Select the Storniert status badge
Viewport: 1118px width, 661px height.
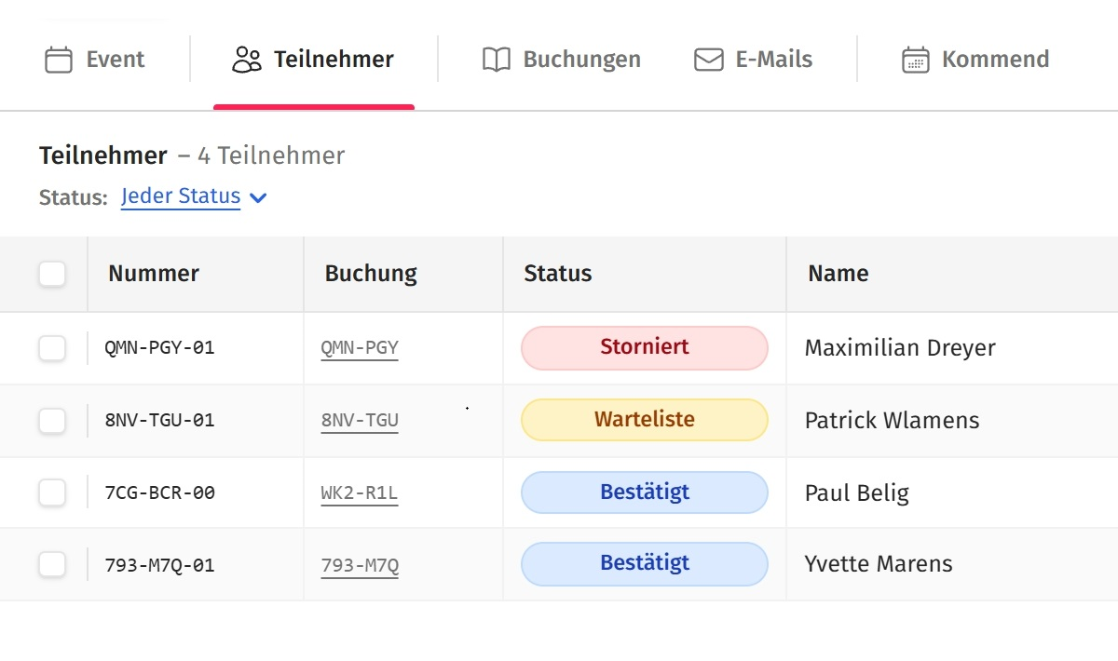coord(644,347)
